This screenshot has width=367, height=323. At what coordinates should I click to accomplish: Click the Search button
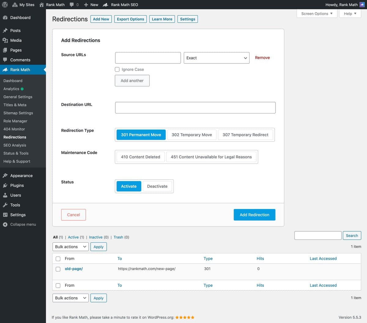click(x=352, y=236)
